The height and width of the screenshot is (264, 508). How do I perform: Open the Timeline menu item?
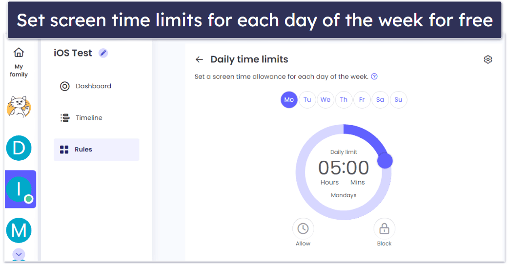pos(88,118)
